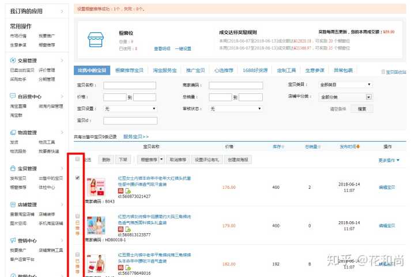The height and width of the screenshot is (277, 415).
Task: Switch to the 1688好货源 tab
Action: (x=256, y=70)
